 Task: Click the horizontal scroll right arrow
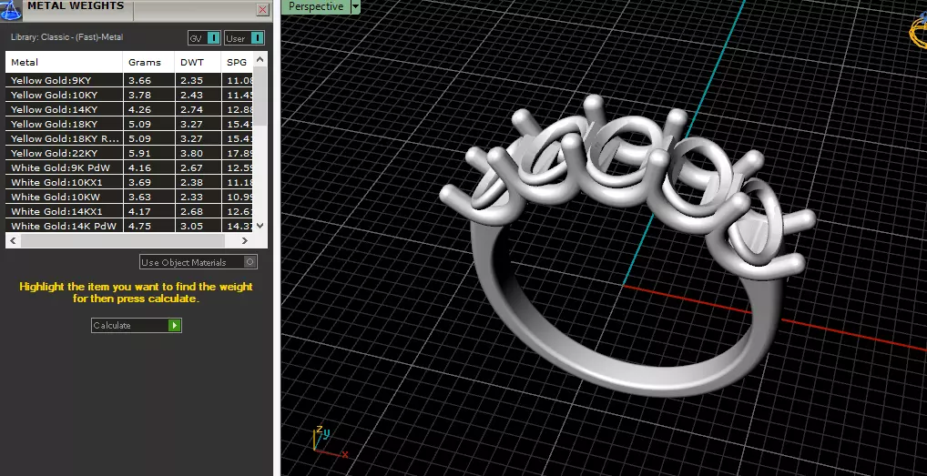click(x=245, y=240)
